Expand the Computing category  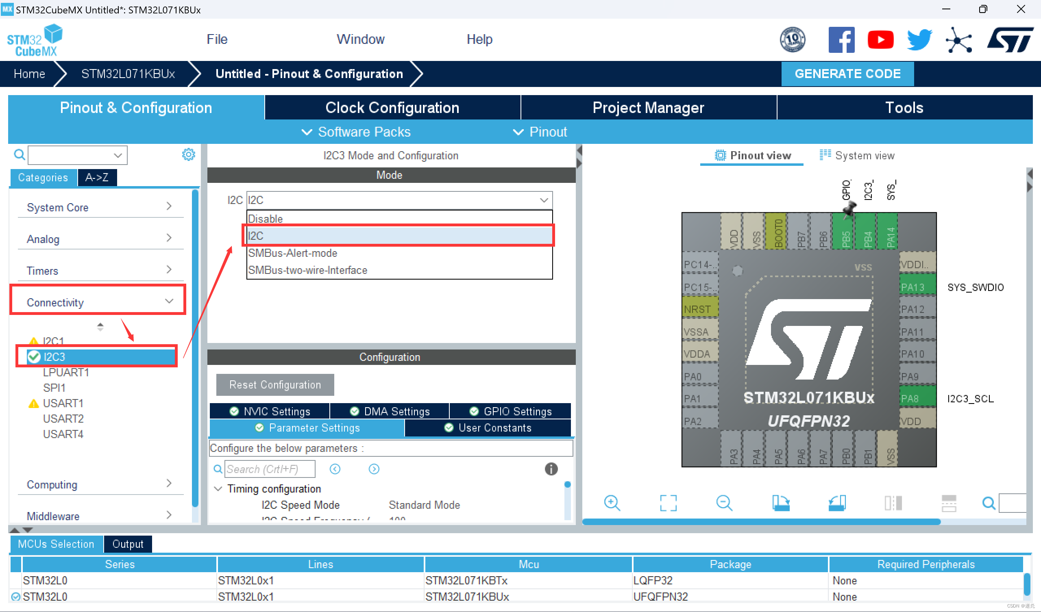point(100,484)
